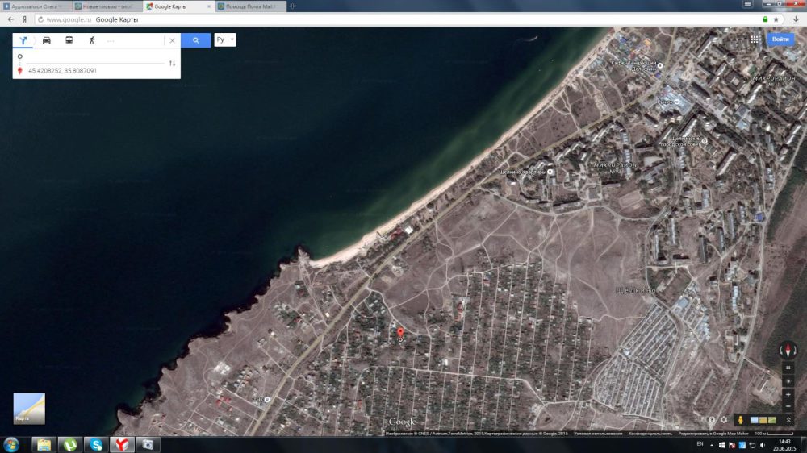Select public transit travel mode
The height and width of the screenshot is (453, 807).
[69, 40]
